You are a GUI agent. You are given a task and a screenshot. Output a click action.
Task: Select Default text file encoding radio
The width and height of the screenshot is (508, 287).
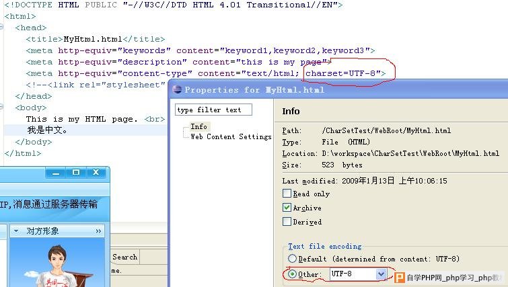[x=292, y=259]
